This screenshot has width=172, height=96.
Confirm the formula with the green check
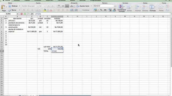(x=25, y=14)
